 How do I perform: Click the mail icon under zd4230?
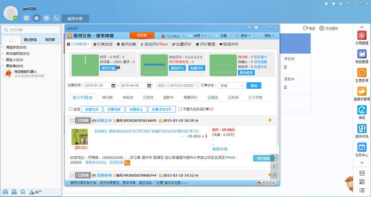[46, 18]
